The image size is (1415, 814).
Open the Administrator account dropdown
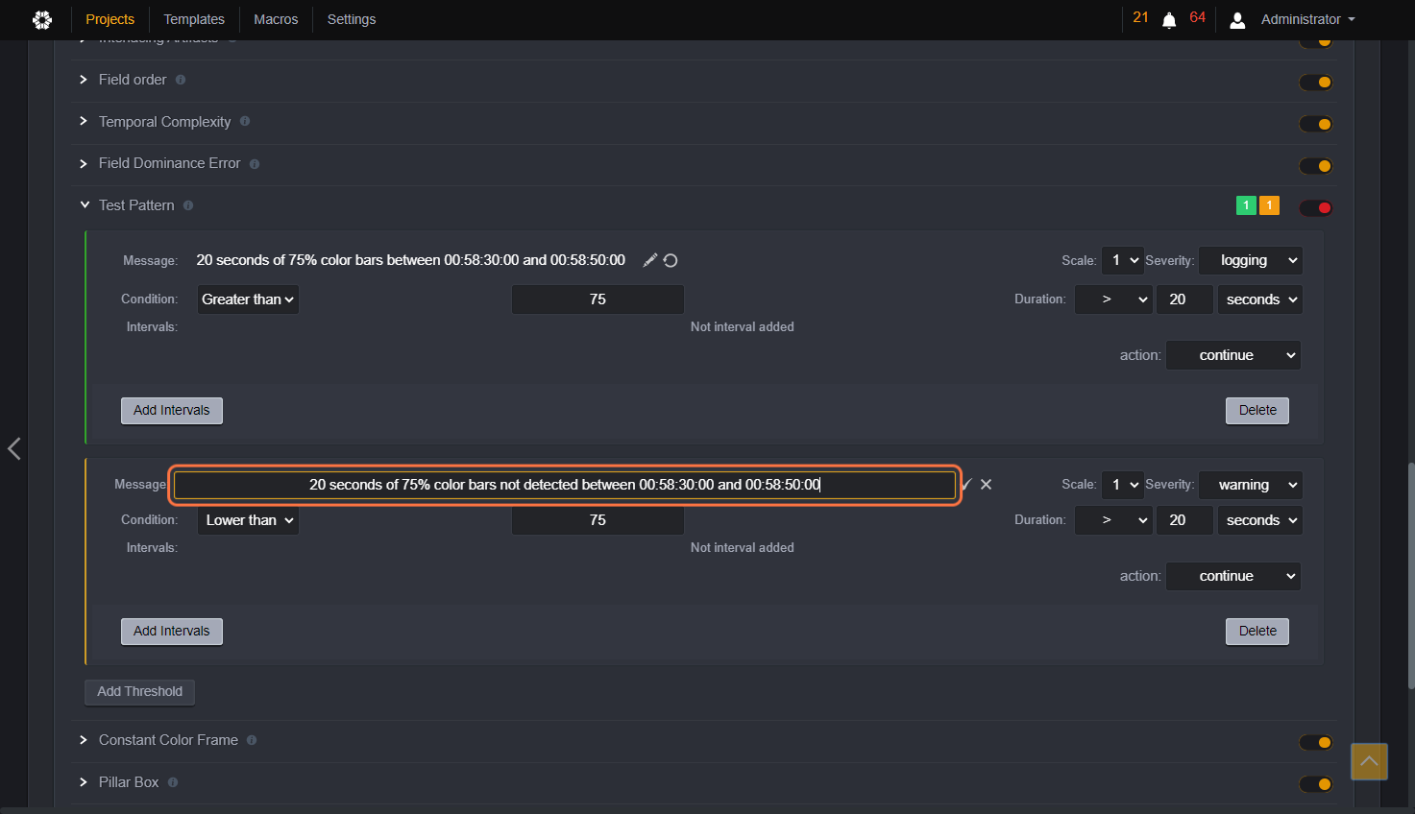tap(1307, 19)
